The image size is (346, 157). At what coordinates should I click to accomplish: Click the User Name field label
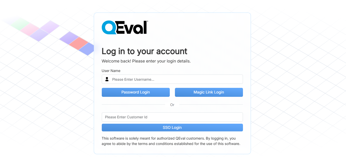[111, 71]
